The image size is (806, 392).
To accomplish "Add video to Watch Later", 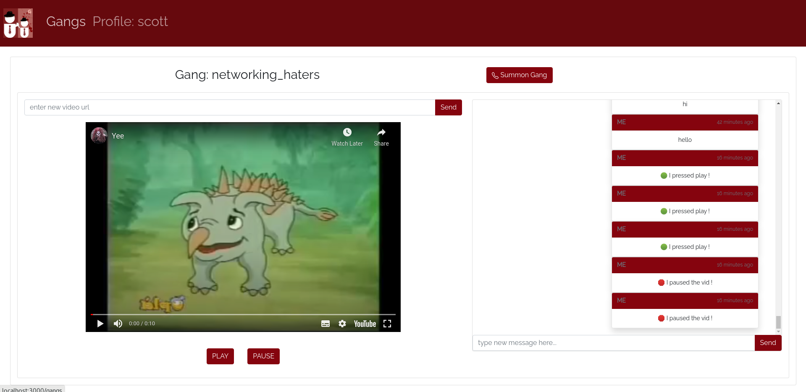I will coord(347,137).
